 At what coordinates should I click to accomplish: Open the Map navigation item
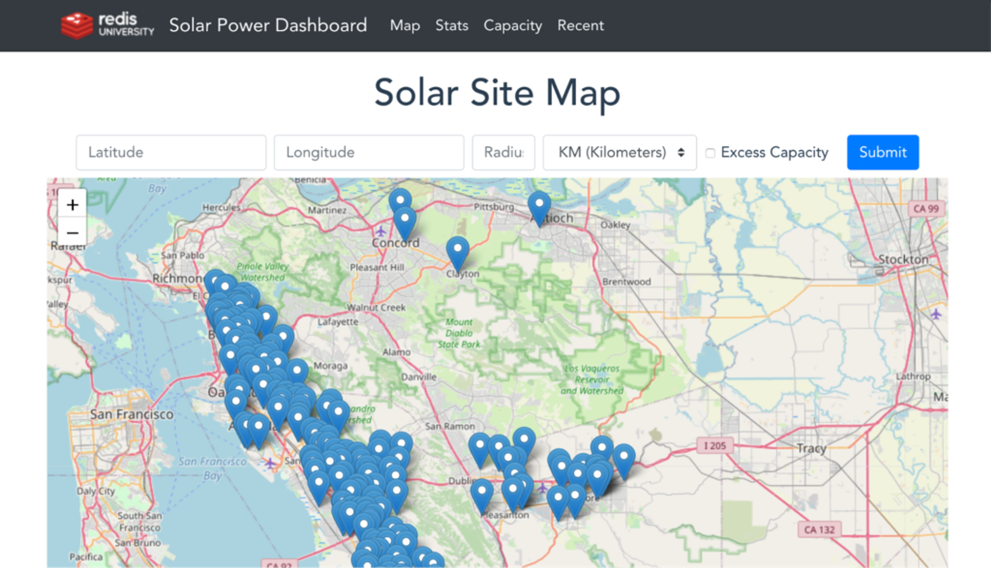[405, 26]
